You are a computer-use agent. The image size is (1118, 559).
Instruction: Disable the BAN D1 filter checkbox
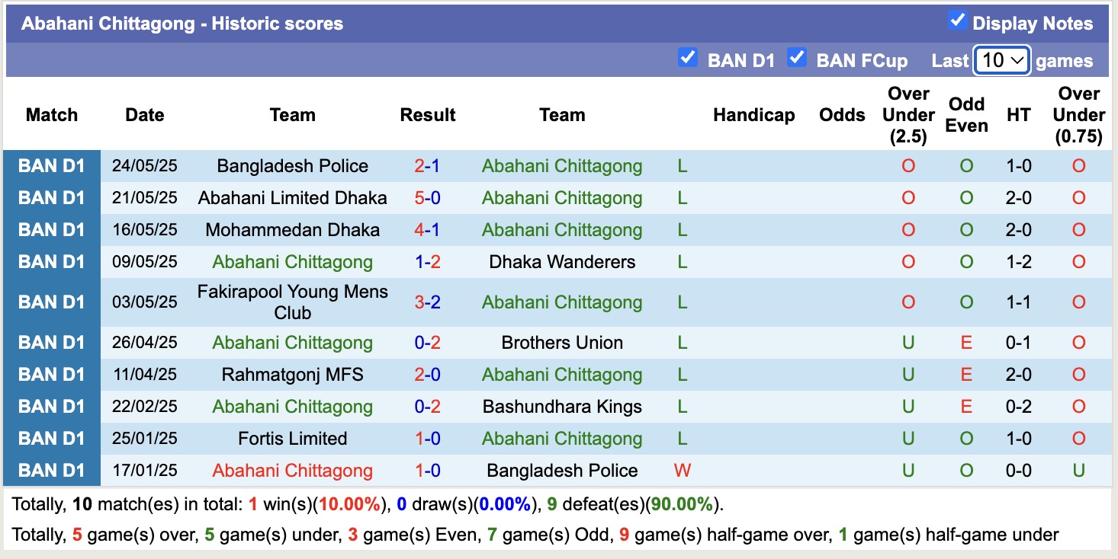tap(687, 57)
